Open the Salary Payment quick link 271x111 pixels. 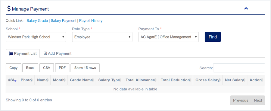point(64,21)
